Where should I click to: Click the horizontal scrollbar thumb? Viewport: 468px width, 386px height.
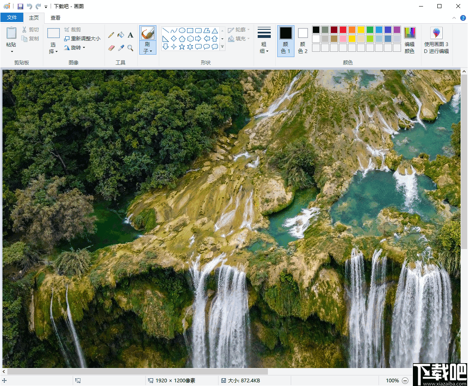[137, 372]
